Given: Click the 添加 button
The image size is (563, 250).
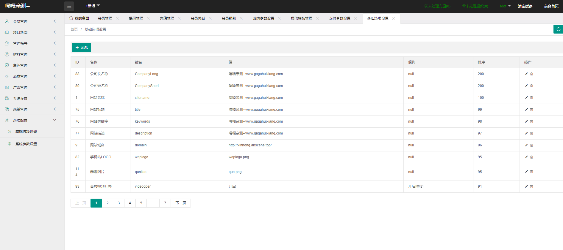Looking at the screenshot, I should 82,48.
